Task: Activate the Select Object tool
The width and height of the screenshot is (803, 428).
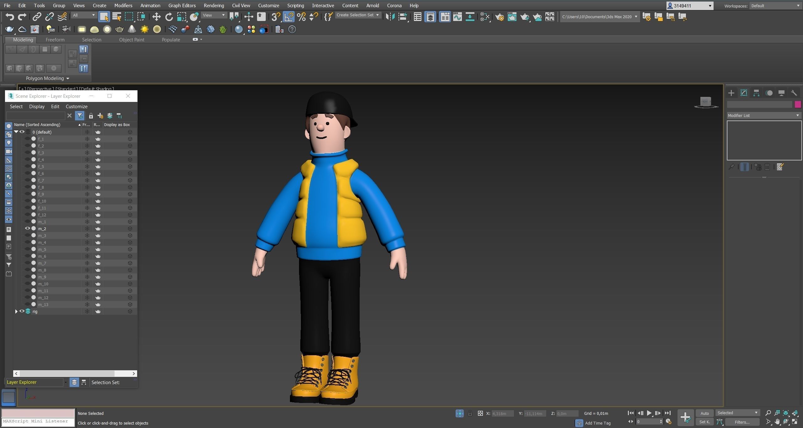Action: [x=104, y=17]
